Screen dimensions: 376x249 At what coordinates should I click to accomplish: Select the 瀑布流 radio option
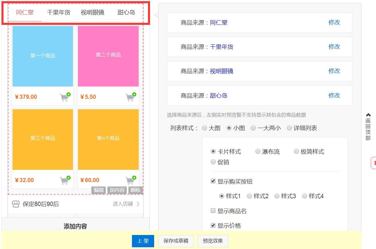pyautogui.click(x=258, y=151)
